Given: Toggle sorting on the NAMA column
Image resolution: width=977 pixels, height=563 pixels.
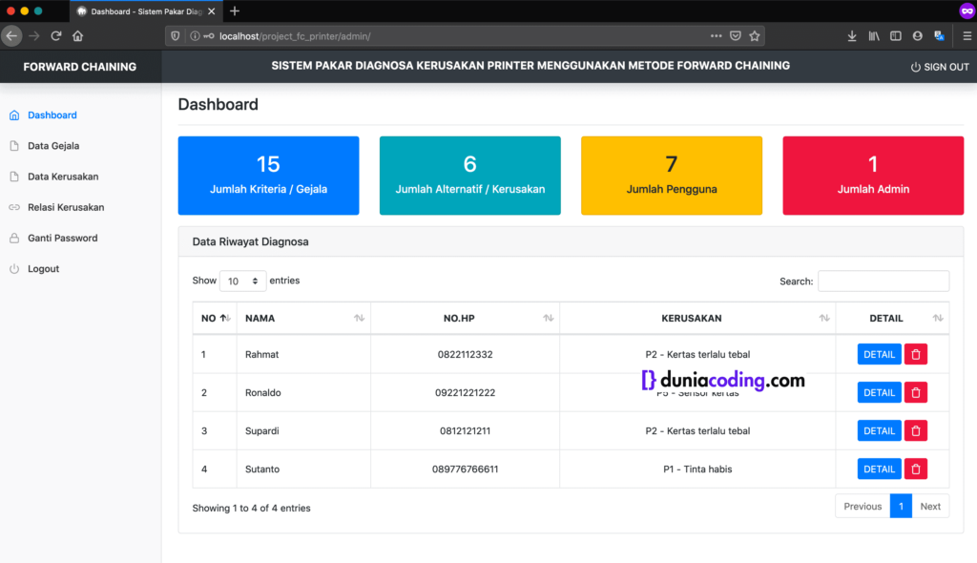Looking at the screenshot, I should [x=361, y=318].
